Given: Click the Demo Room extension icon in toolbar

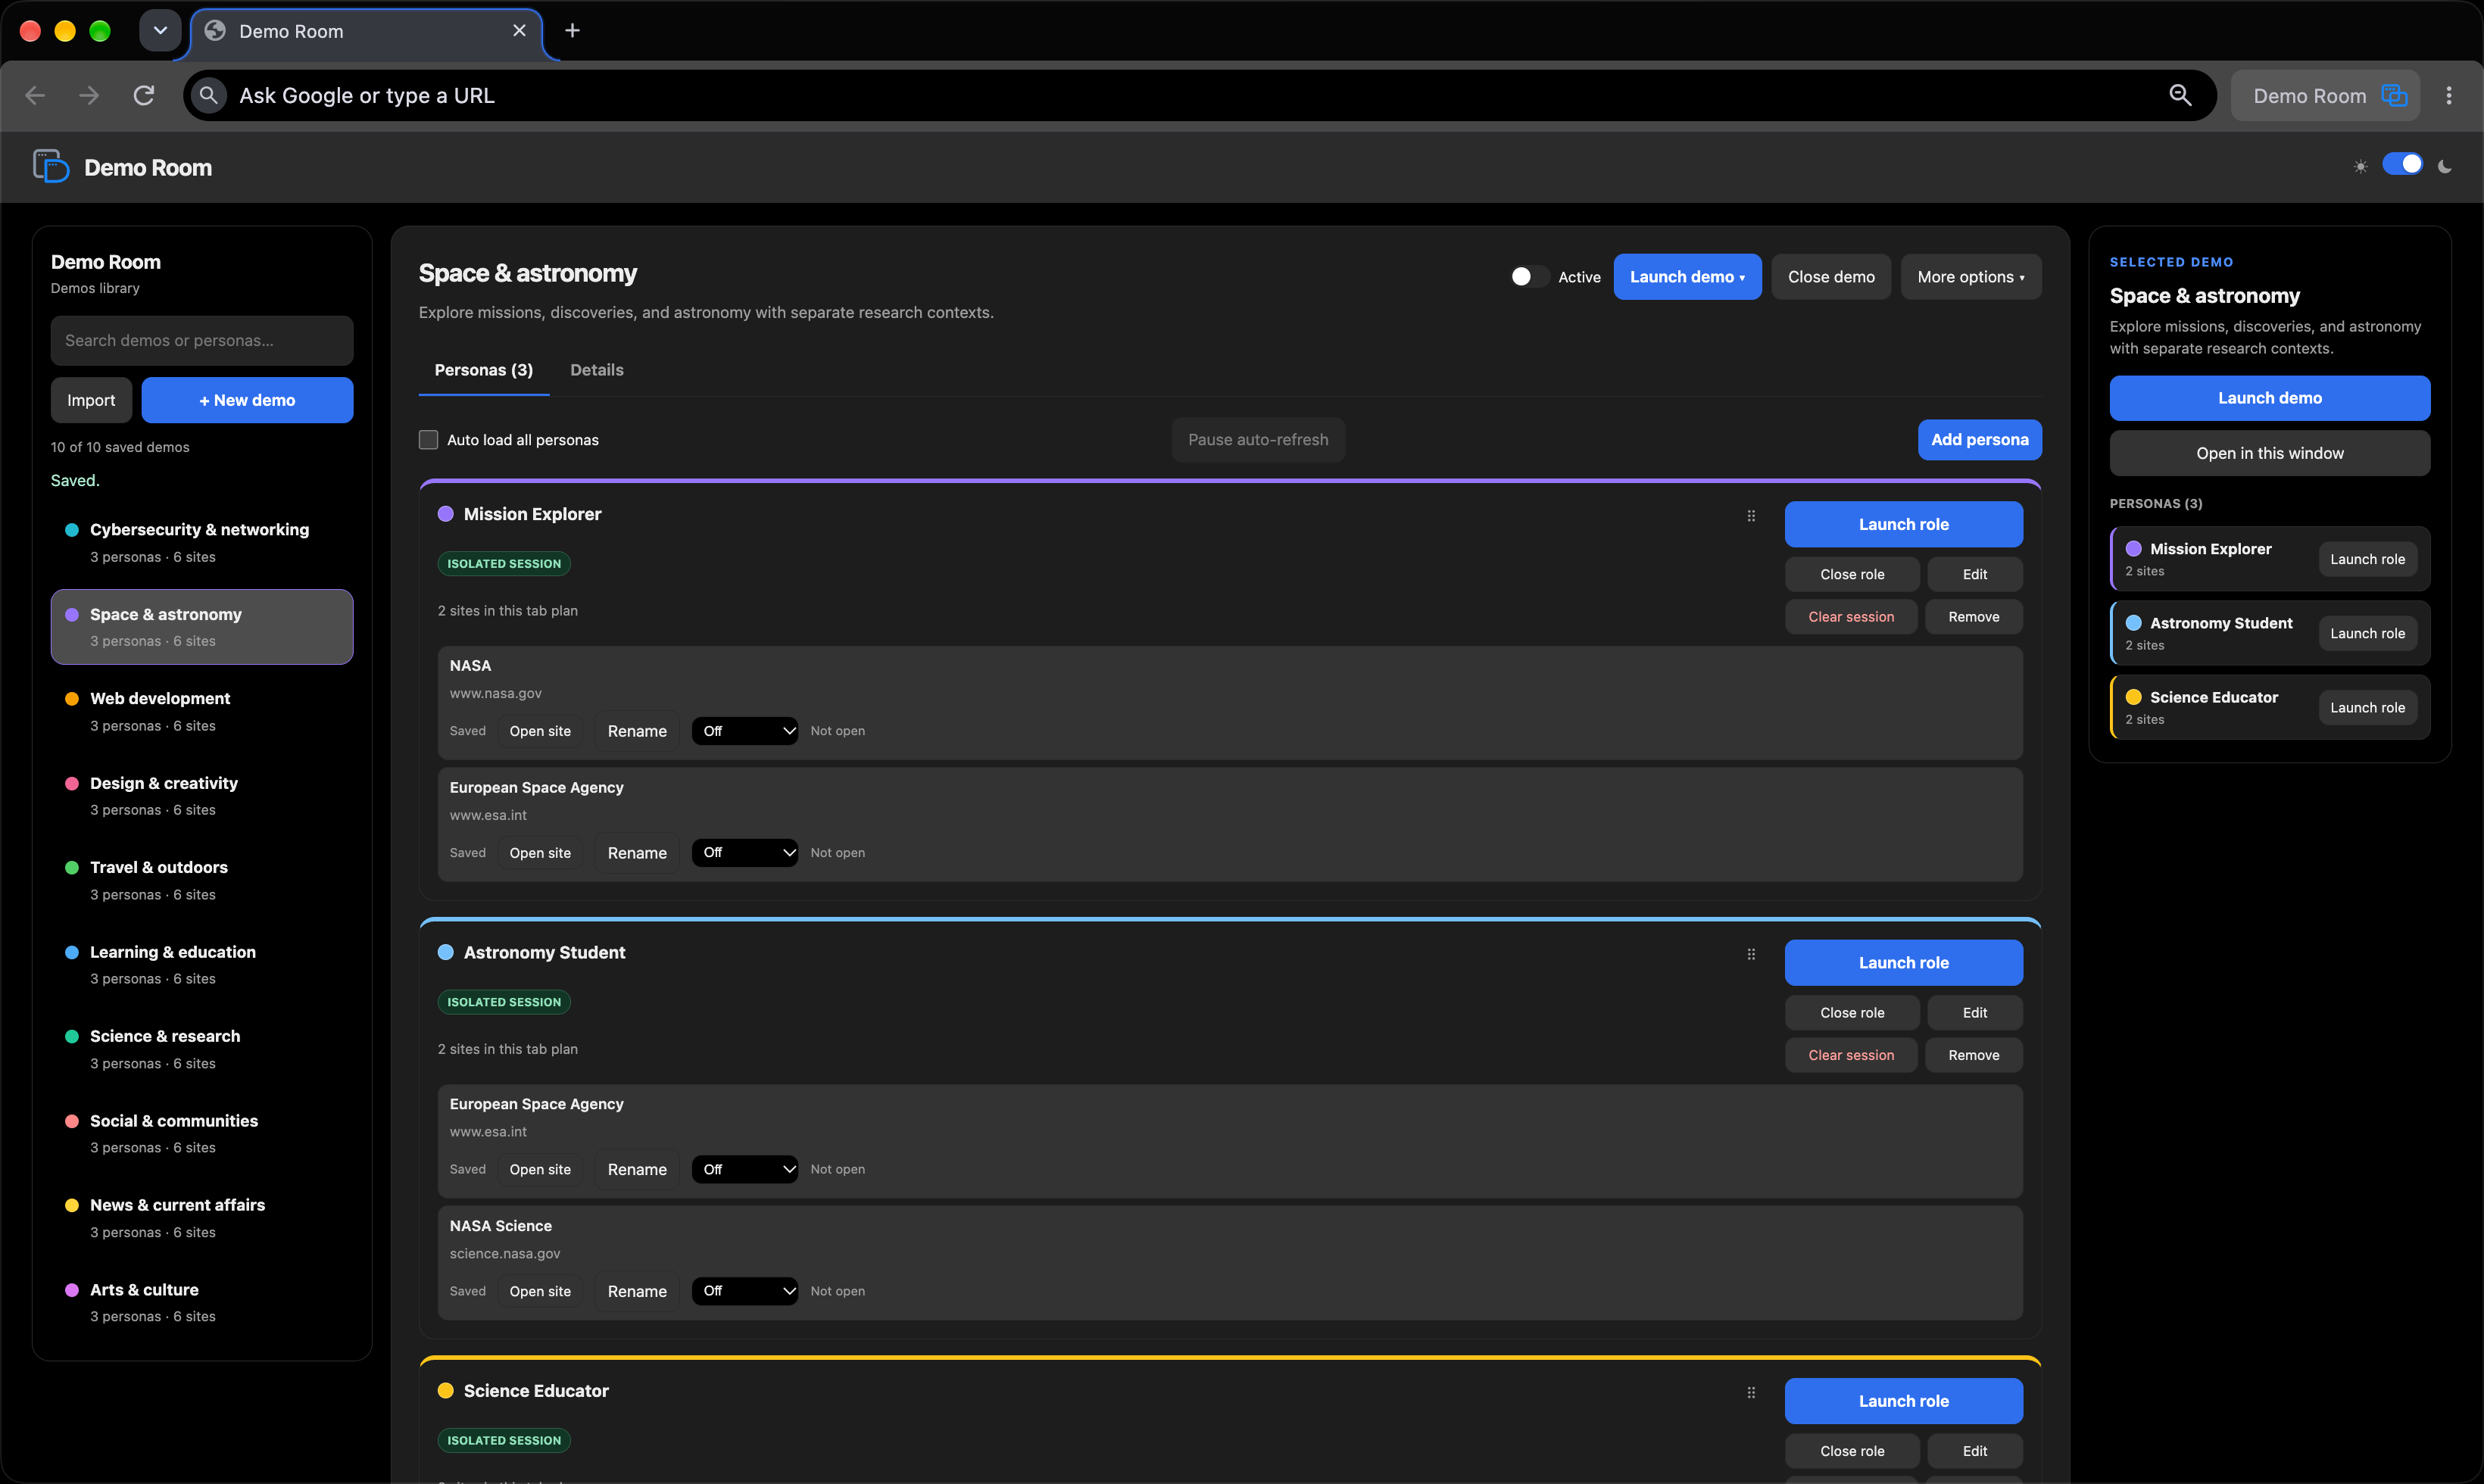Looking at the screenshot, I should 2394,95.
